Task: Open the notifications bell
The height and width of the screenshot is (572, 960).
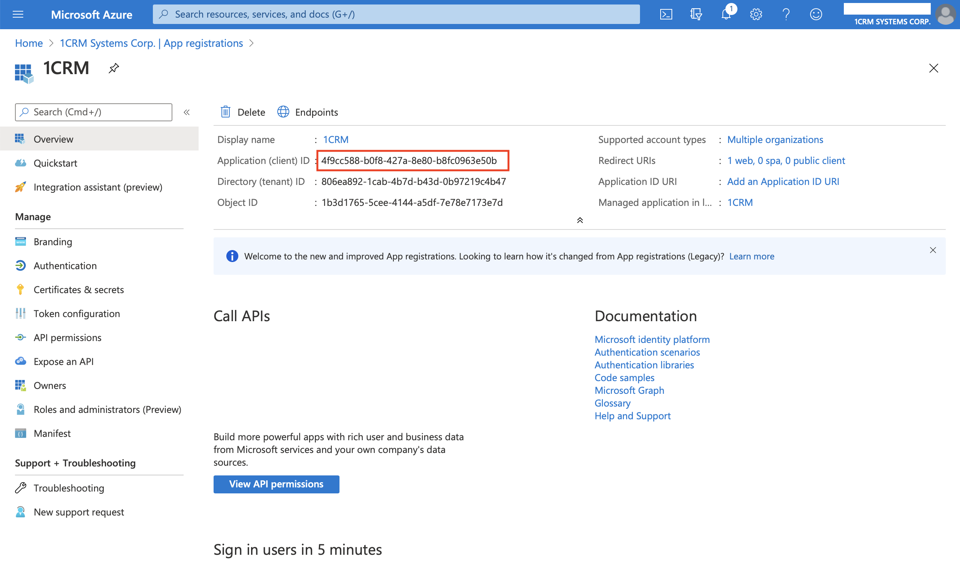Action: pyautogui.click(x=726, y=14)
